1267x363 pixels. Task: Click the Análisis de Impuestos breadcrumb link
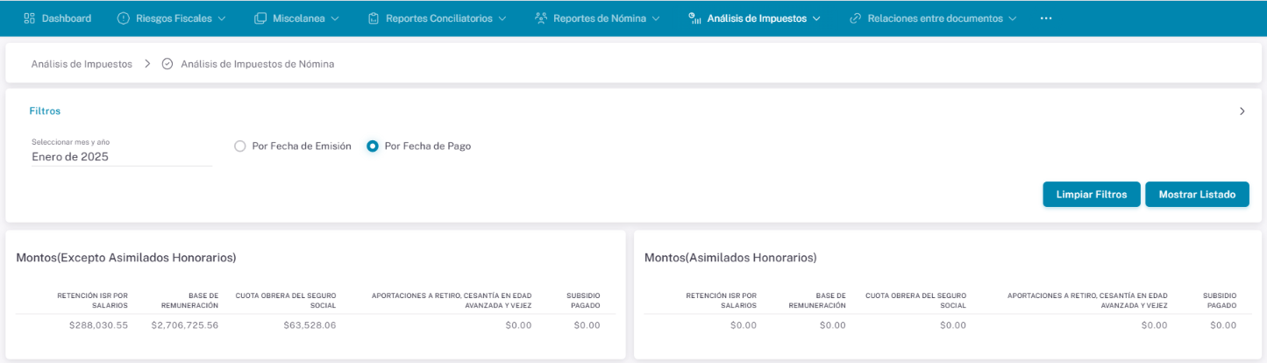[82, 64]
